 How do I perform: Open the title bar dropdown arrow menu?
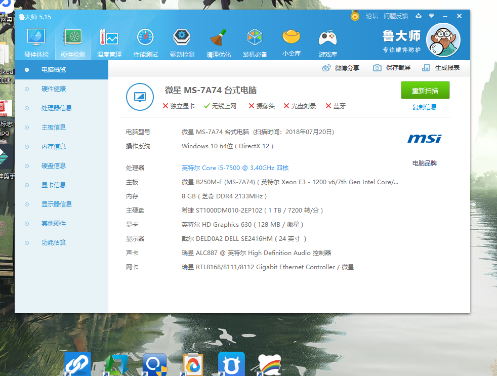(x=431, y=16)
